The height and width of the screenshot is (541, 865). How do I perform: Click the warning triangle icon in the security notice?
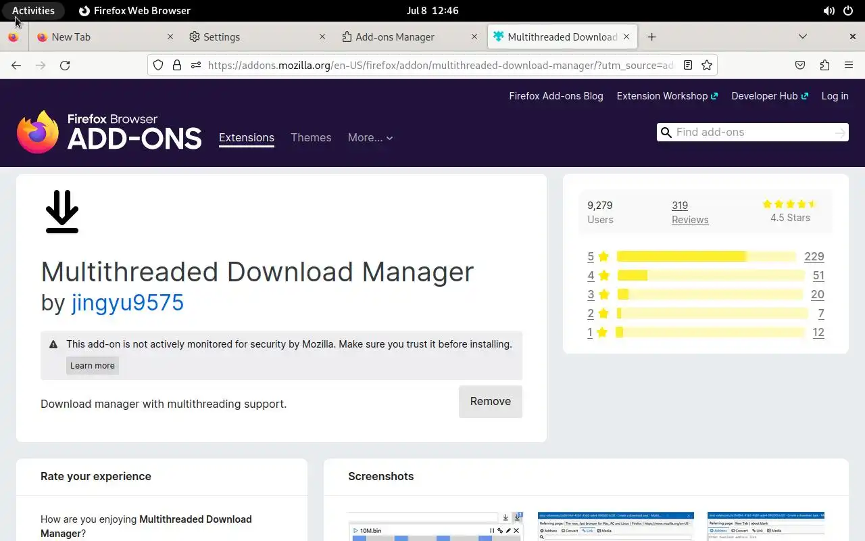(53, 344)
